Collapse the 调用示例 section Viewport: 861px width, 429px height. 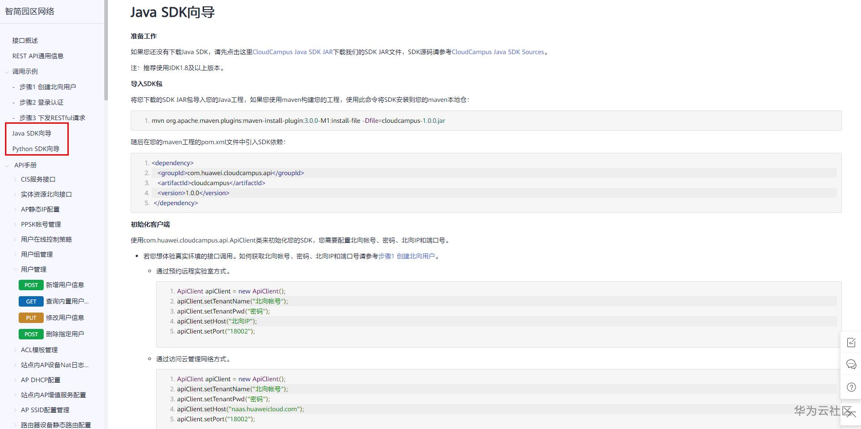pyautogui.click(x=7, y=72)
